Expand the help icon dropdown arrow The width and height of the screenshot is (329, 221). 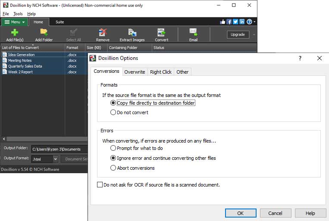point(254,22)
